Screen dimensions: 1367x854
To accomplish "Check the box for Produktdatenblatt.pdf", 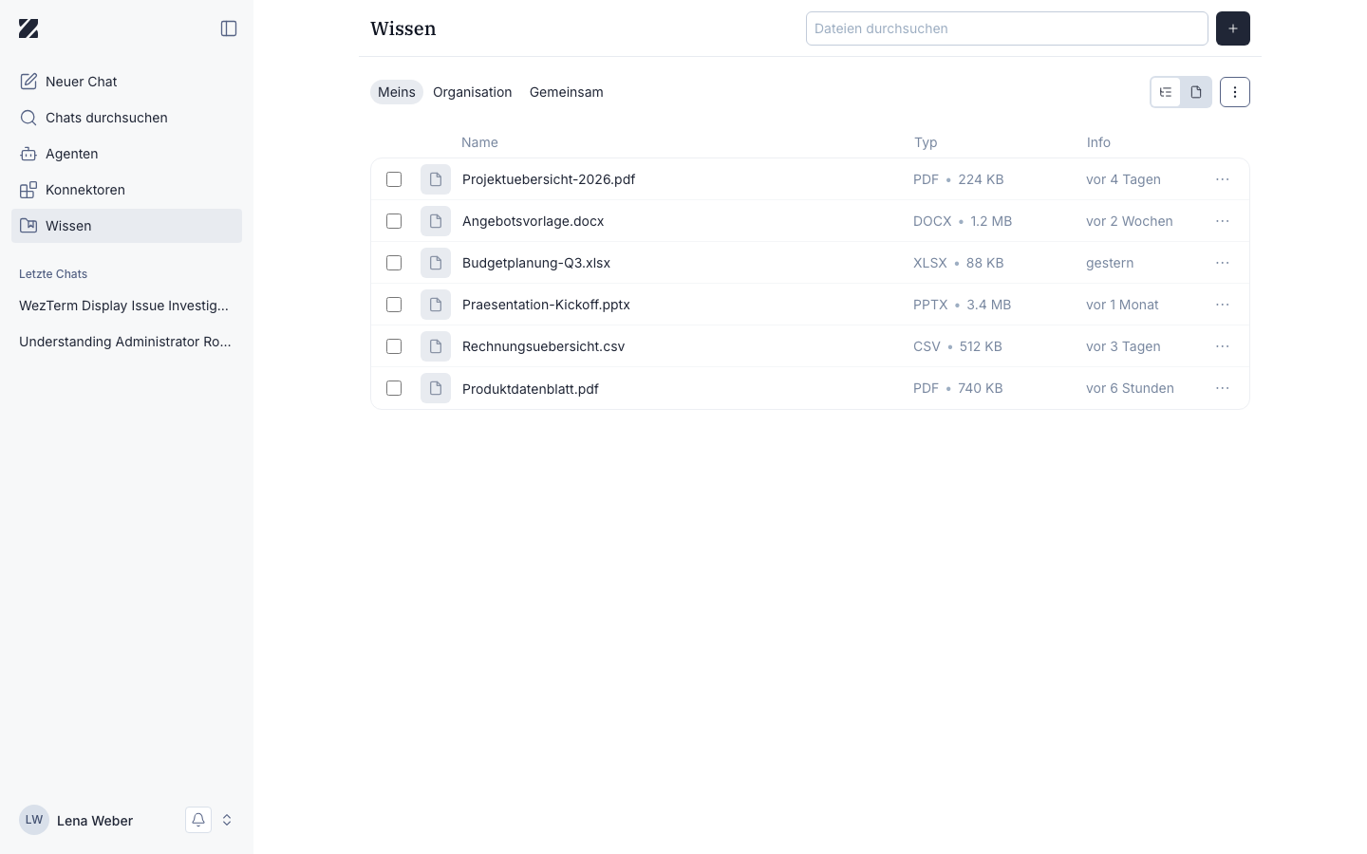I will coord(394,388).
